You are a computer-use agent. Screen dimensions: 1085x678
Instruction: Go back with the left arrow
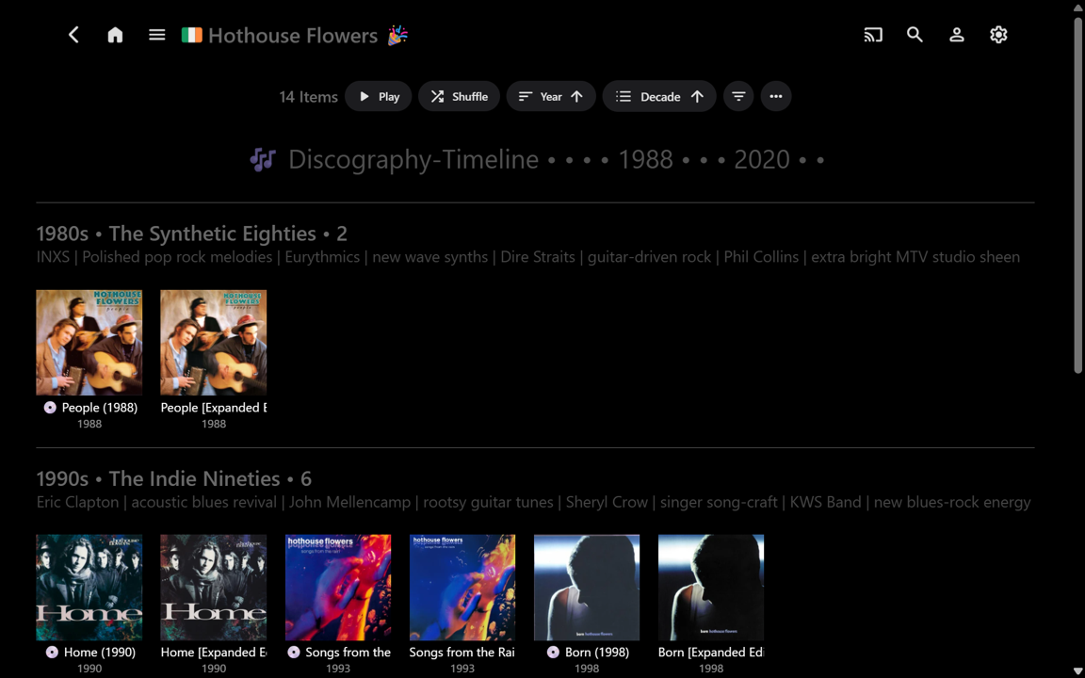74,35
